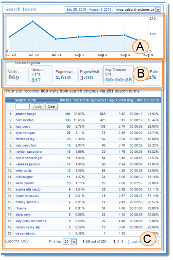Viewport: 173px width, 260px height.
Task: Open the sophie ellis bextor search term
Action: 29,190
